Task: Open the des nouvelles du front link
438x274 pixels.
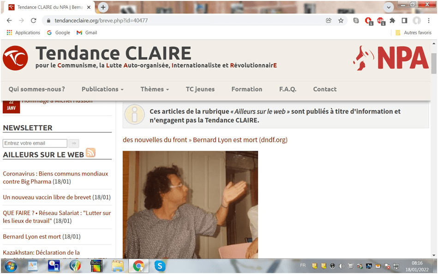Action: click(x=155, y=140)
